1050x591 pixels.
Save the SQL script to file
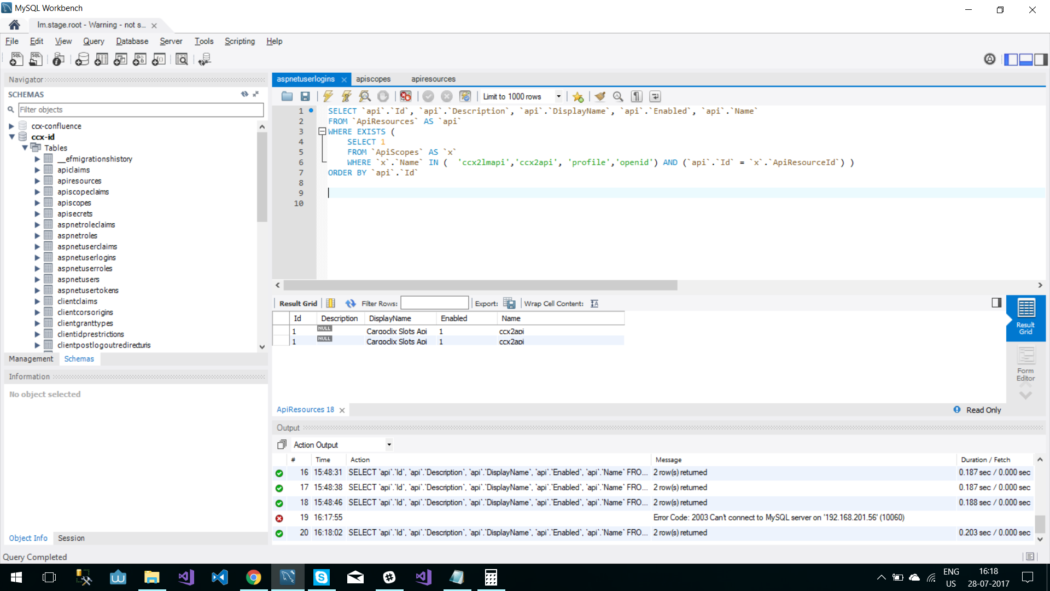click(x=305, y=96)
